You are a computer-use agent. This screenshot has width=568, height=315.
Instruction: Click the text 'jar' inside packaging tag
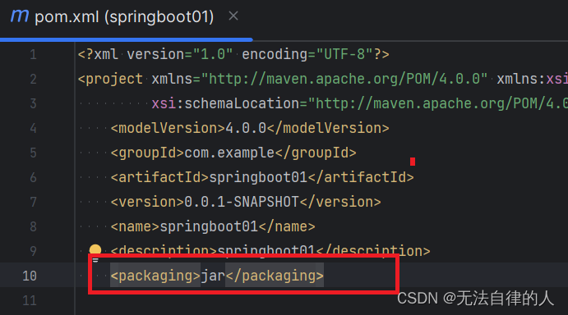pos(213,276)
